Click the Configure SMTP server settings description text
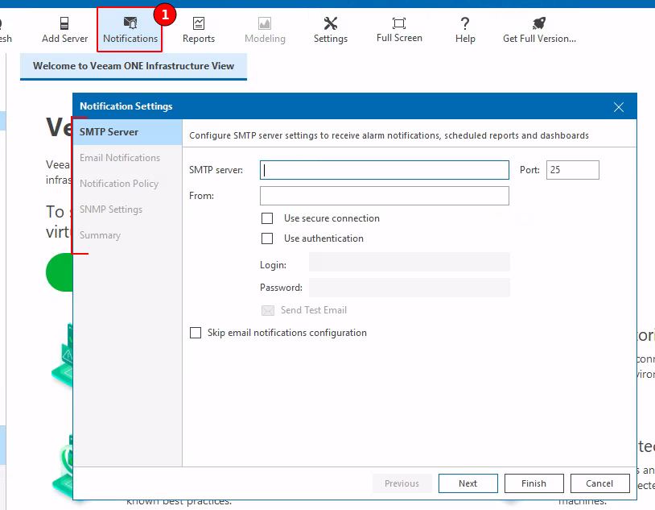The height and width of the screenshot is (510, 655). [x=389, y=135]
